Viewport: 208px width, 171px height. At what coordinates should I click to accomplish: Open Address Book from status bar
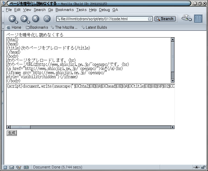pyautogui.click(x=26, y=167)
